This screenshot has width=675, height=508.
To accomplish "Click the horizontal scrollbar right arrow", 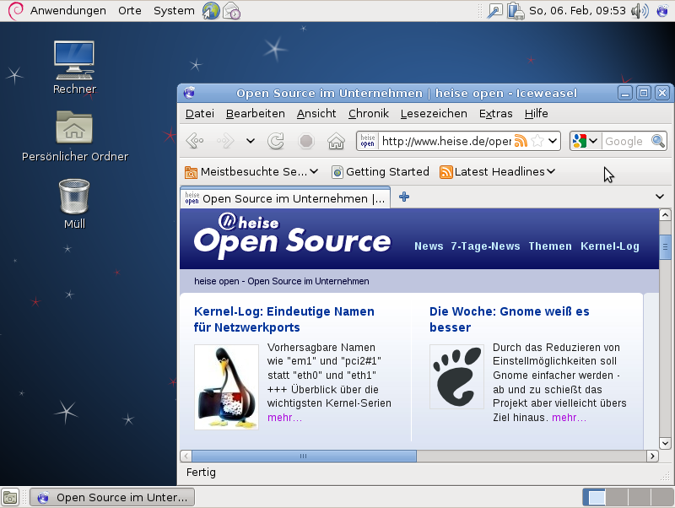I will coord(652,456).
